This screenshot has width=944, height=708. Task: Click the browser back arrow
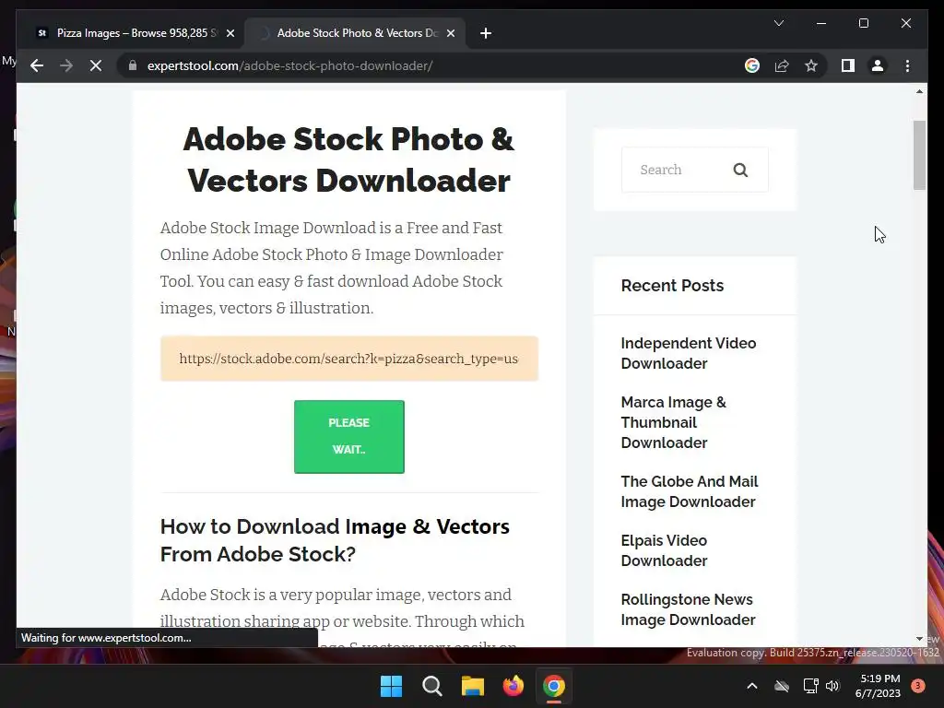click(37, 65)
